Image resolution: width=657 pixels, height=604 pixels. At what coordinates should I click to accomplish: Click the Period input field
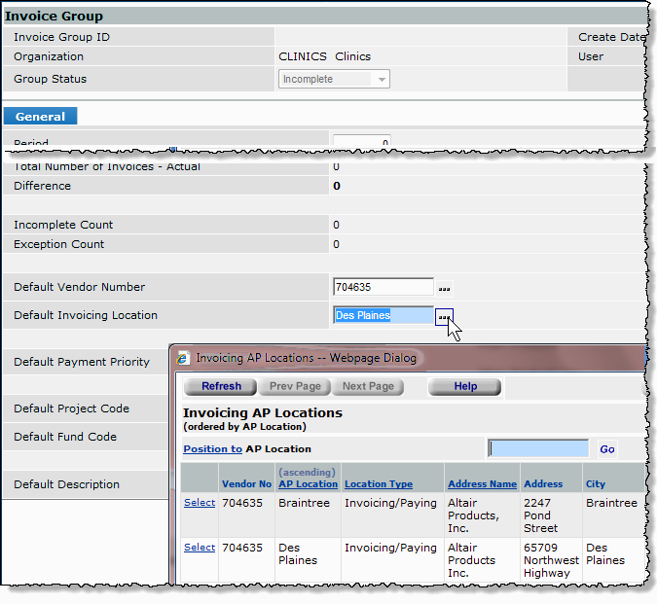pos(362,143)
